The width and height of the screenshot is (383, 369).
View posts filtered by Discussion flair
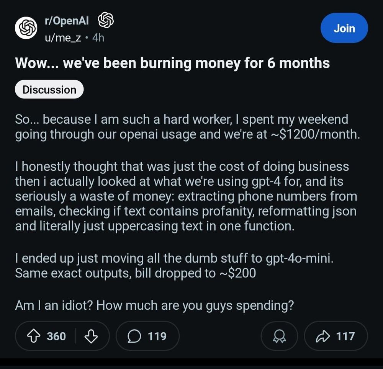[x=49, y=89]
